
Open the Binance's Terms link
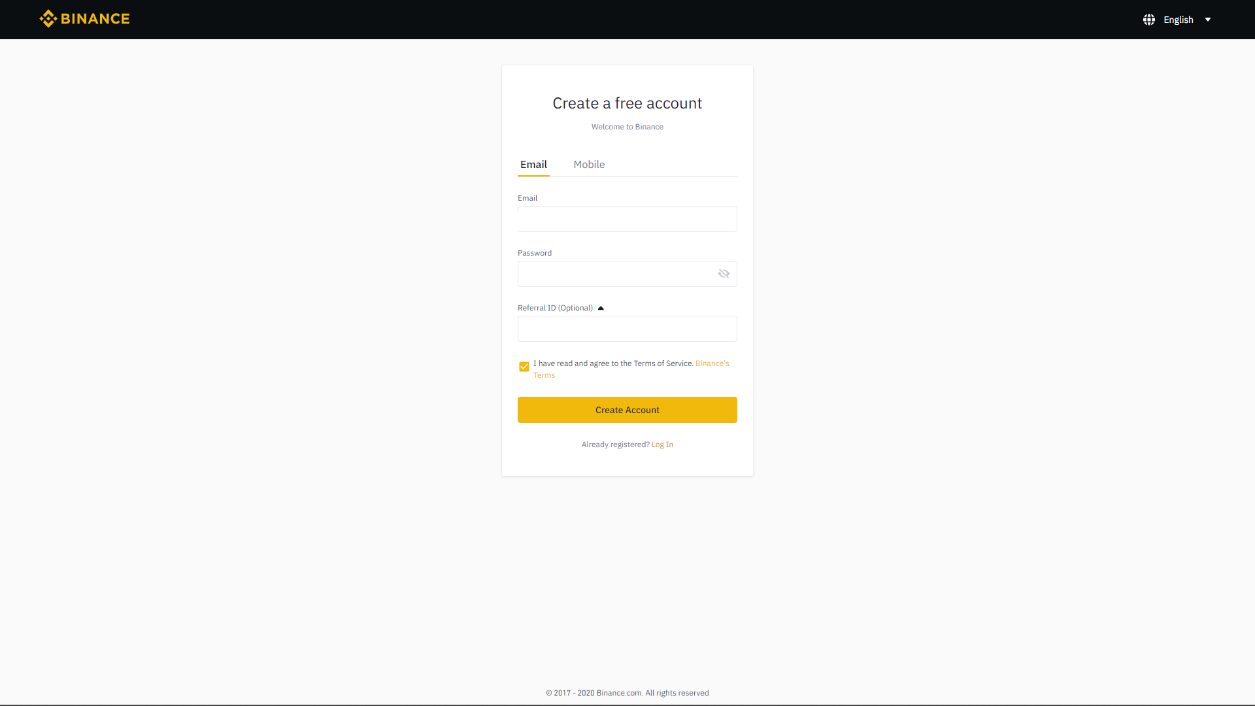[x=712, y=363]
